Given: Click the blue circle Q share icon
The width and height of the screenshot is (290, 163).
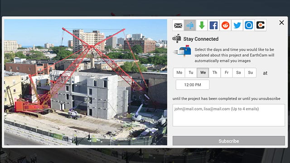Looking at the screenshot, I should (x=249, y=25).
